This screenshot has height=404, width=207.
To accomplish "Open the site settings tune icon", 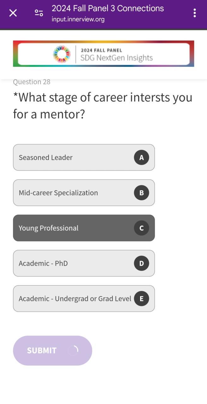I will (39, 13).
